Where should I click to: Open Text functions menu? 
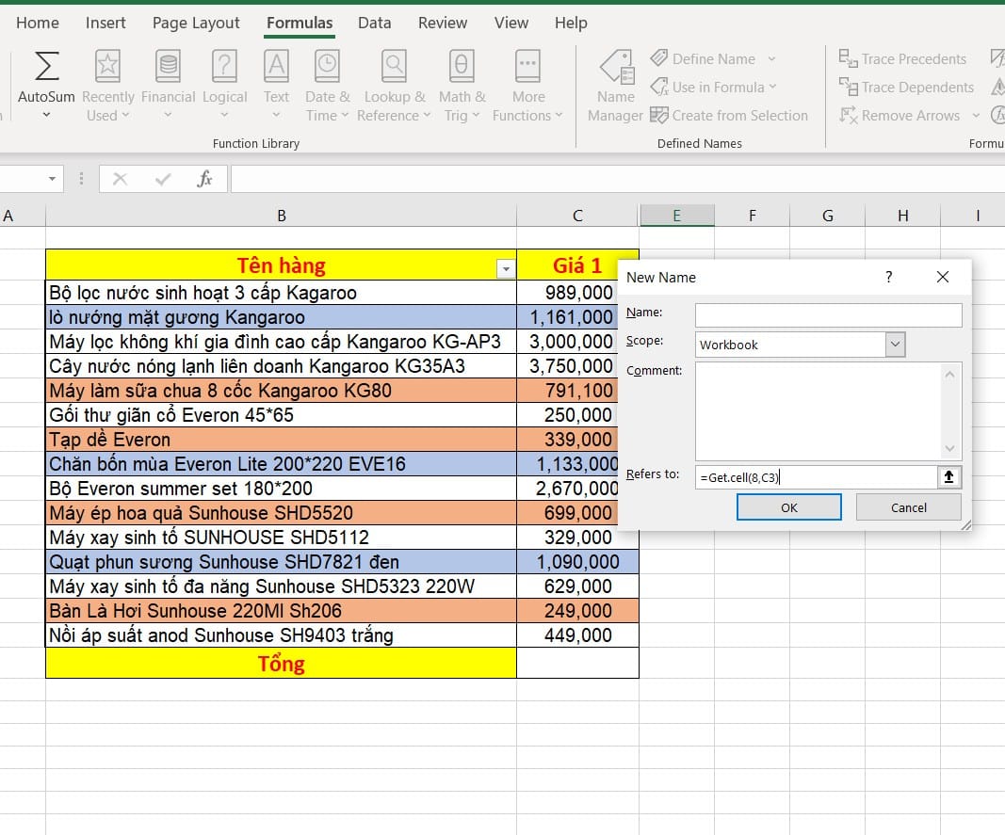pos(276,85)
